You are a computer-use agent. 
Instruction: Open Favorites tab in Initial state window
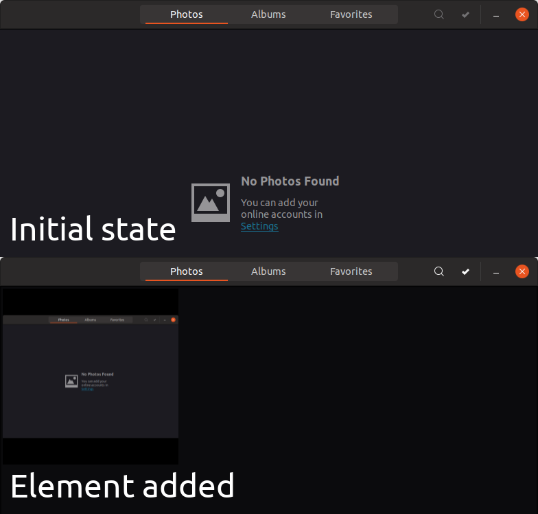(351, 14)
